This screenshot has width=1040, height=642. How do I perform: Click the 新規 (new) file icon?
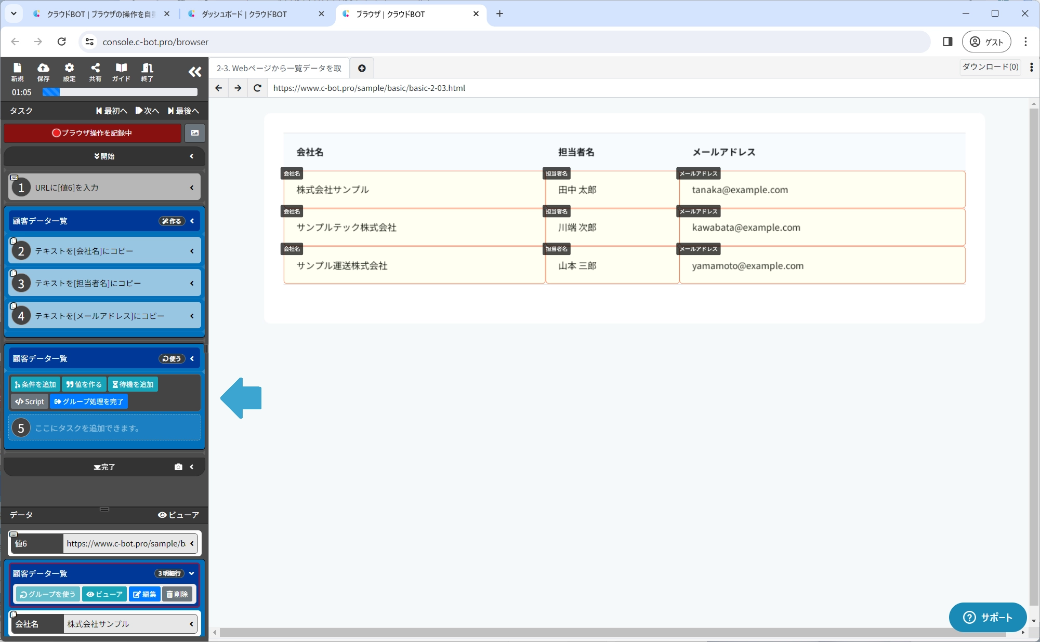coord(17,72)
